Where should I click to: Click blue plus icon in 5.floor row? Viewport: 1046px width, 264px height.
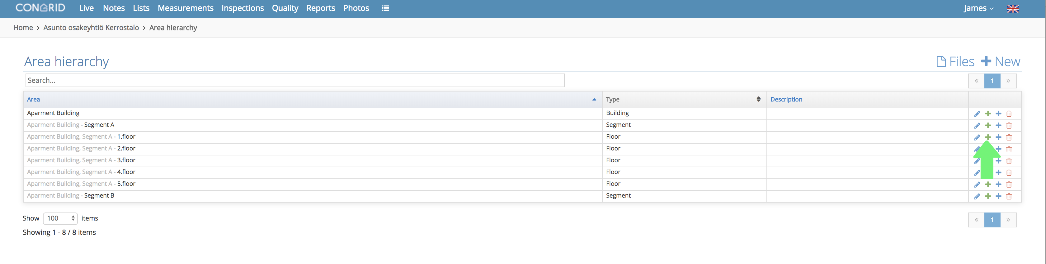998,185
